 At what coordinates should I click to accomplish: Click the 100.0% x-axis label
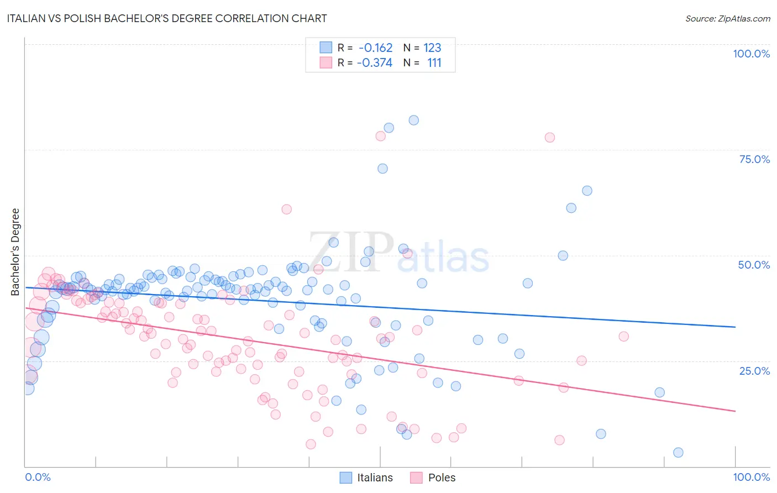[752, 477]
